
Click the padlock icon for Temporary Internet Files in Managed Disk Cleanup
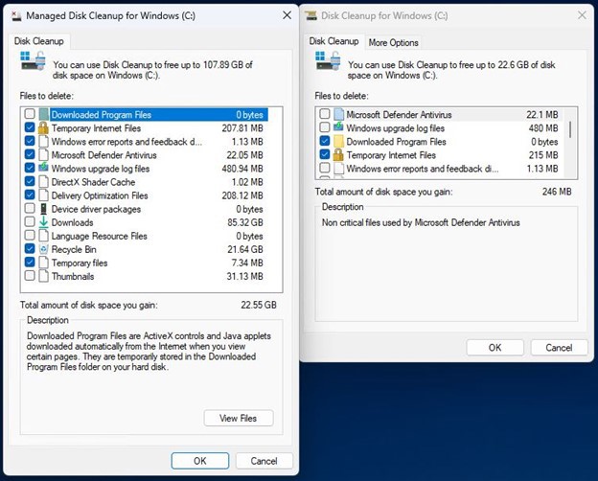coord(43,128)
